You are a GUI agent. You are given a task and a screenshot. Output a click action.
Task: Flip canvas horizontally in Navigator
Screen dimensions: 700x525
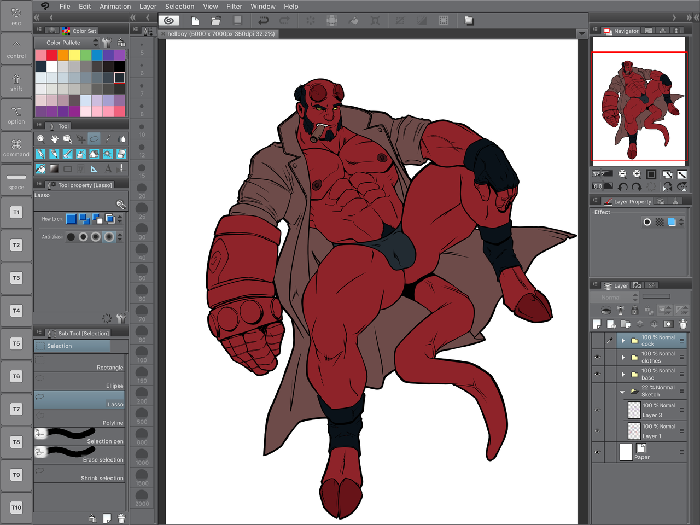coord(667,186)
